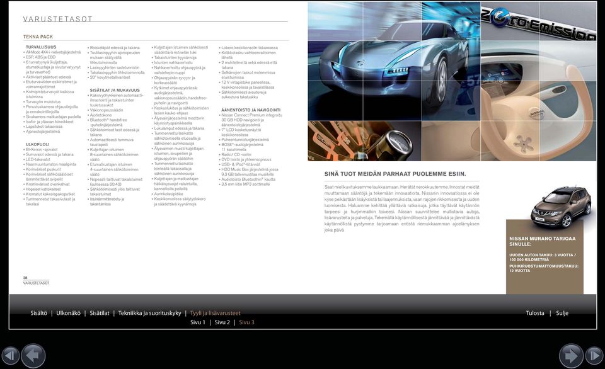
Task: Click the brown Nissan Murano photo
Action: (561, 207)
